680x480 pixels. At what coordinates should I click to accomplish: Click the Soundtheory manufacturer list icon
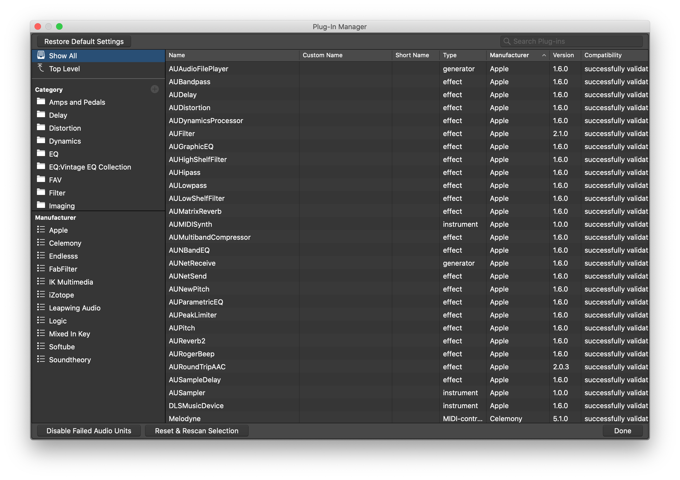(x=41, y=359)
